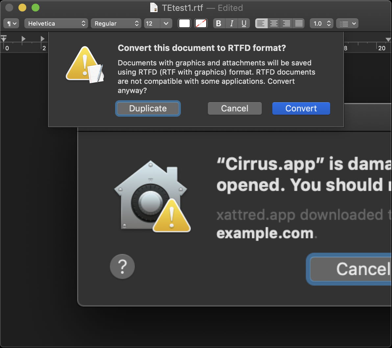The height and width of the screenshot is (348, 392).
Task: Toggle underline text formatting
Action: [x=244, y=24]
